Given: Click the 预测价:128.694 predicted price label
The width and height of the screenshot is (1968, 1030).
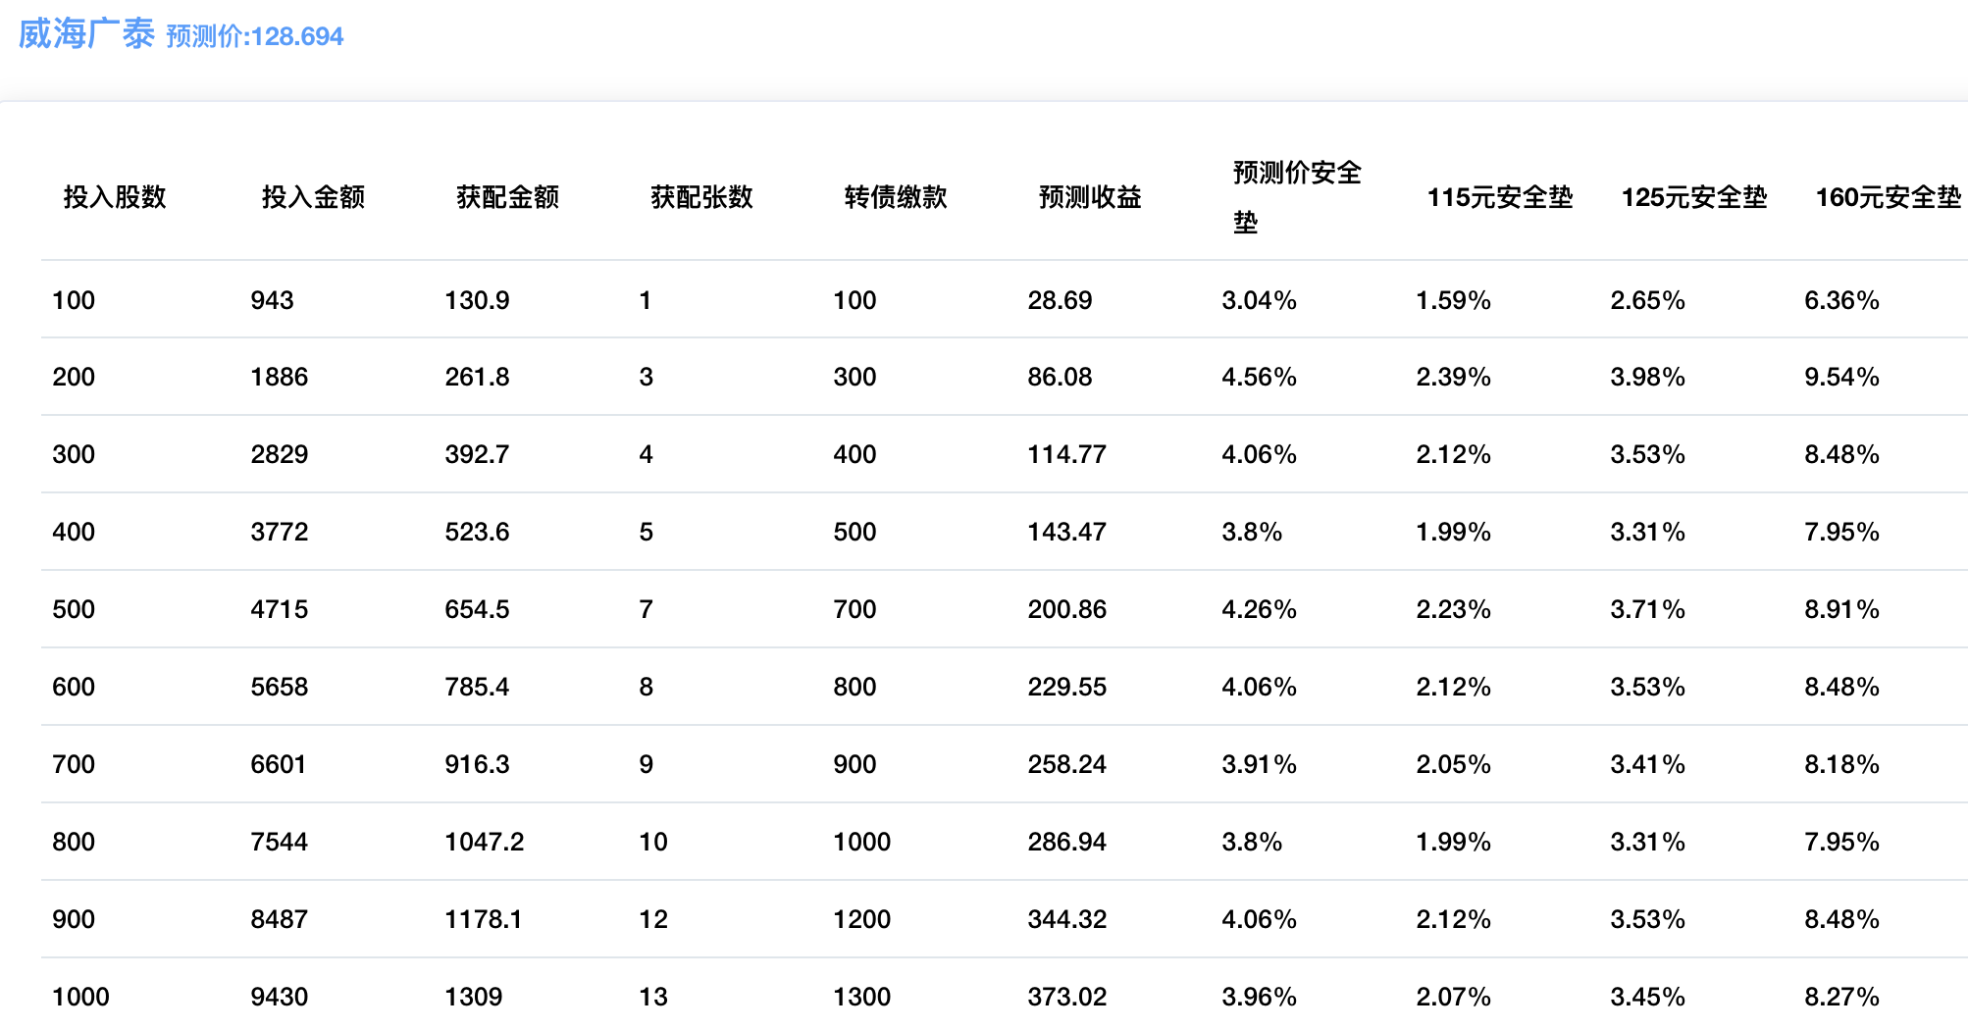Looking at the screenshot, I should pos(255,36).
